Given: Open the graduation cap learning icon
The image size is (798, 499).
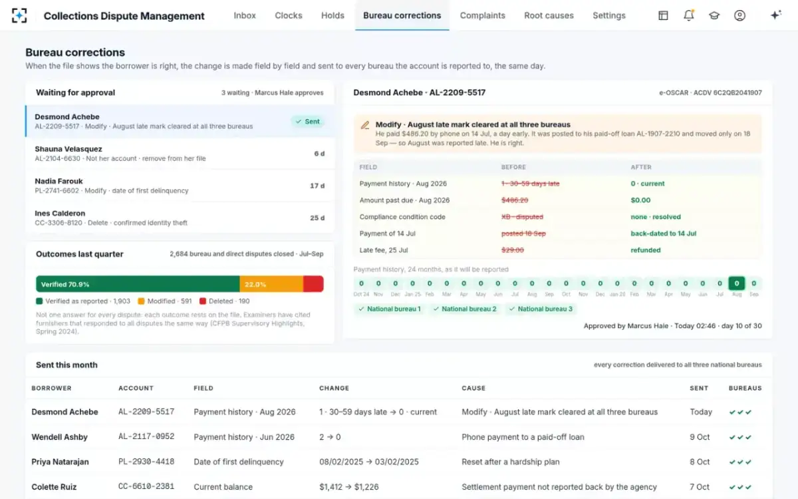Looking at the screenshot, I should point(714,15).
